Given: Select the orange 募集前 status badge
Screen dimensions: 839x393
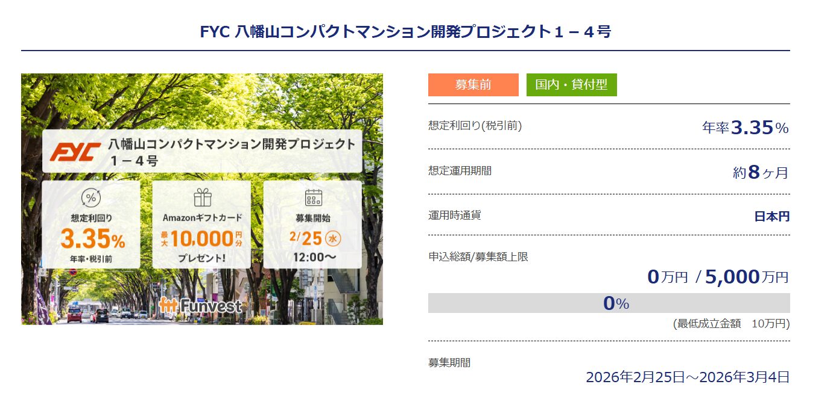Looking at the screenshot, I should click(x=473, y=85).
